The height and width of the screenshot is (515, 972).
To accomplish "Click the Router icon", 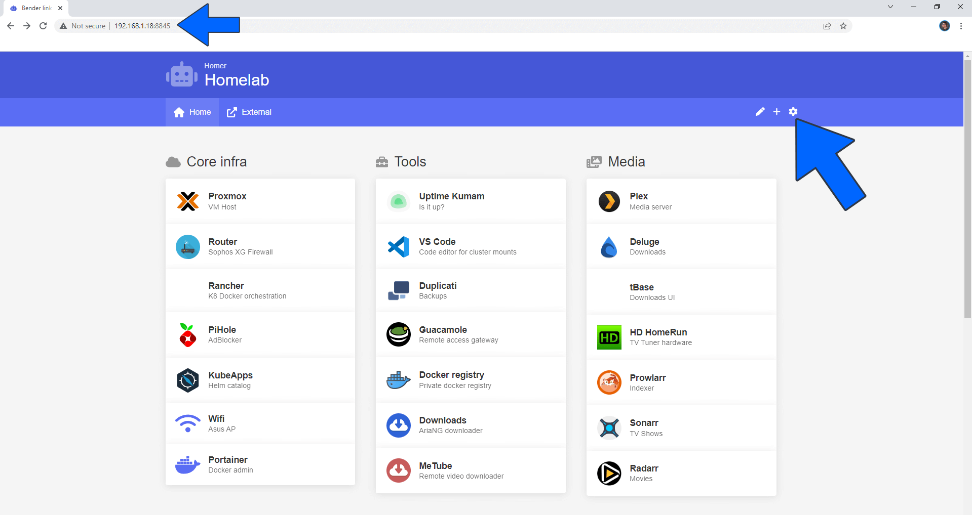I will [x=188, y=247].
